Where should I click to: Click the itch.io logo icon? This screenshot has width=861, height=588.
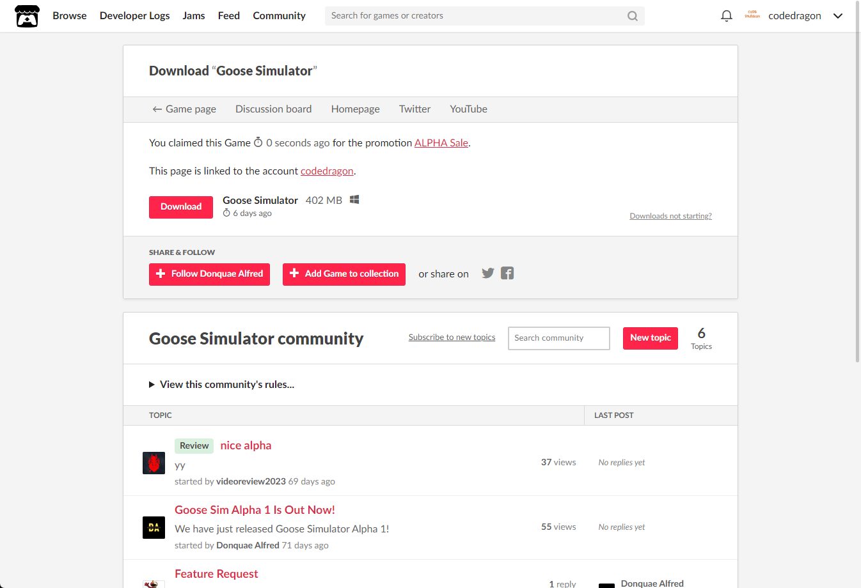click(x=27, y=16)
